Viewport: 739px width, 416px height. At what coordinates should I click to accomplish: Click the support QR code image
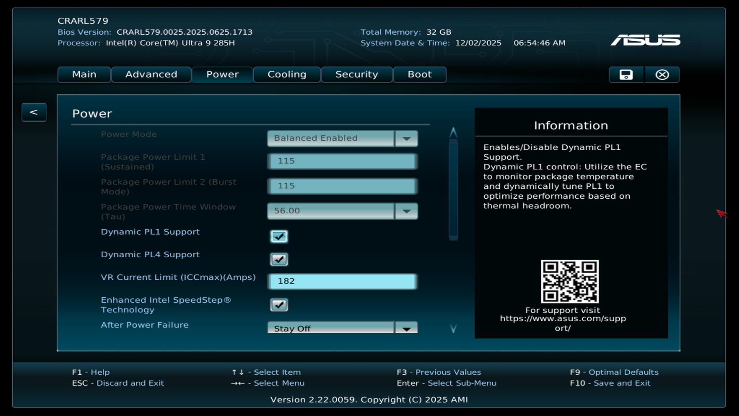point(570,281)
